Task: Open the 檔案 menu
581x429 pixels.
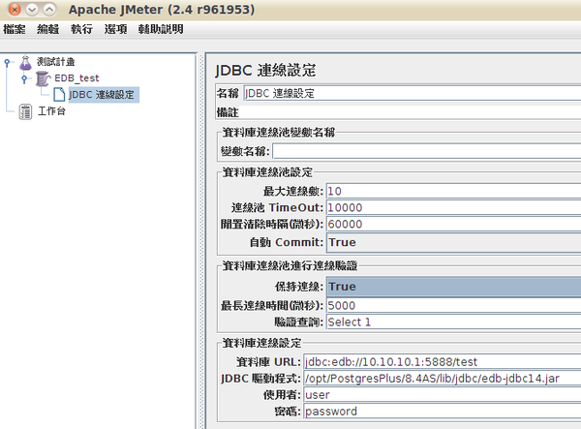Action: 15,29
